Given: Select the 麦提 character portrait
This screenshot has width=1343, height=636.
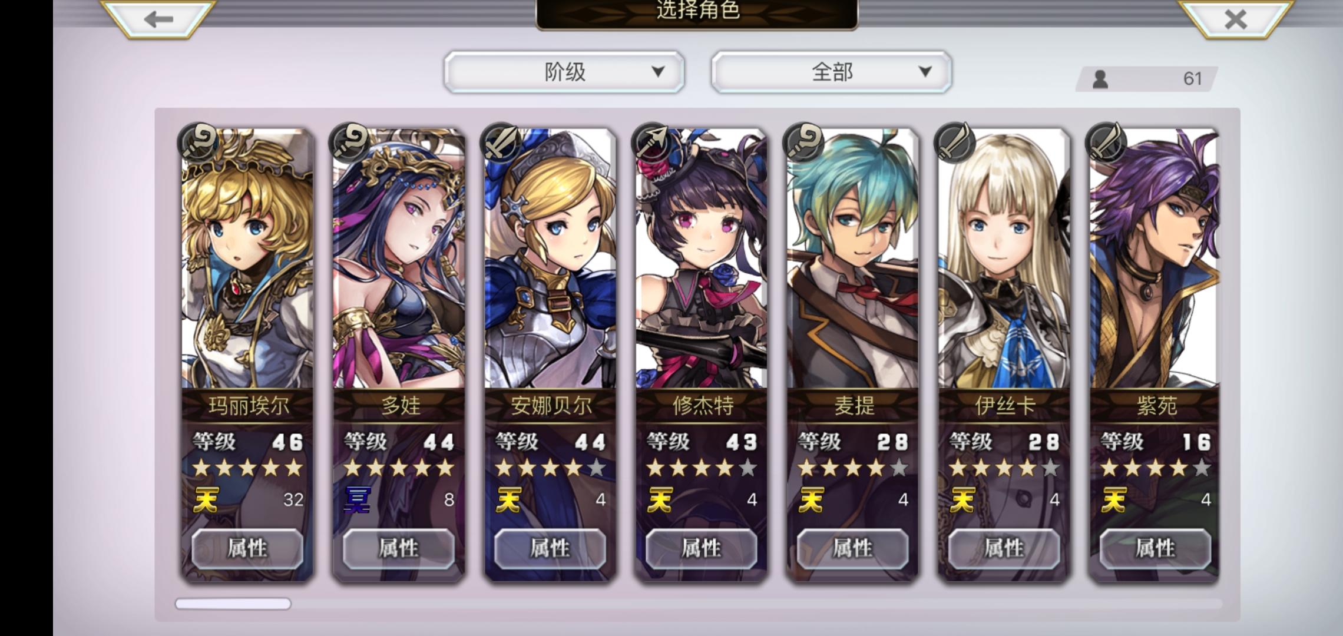Looking at the screenshot, I should tap(853, 259).
